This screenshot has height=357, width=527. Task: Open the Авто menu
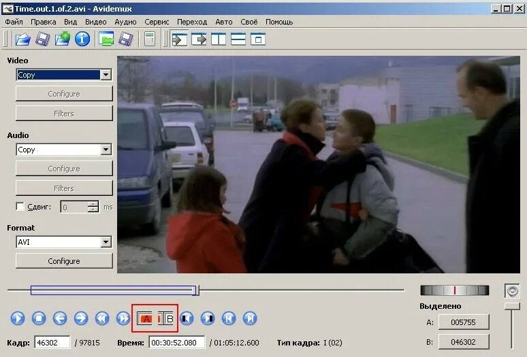pyautogui.click(x=224, y=22)
